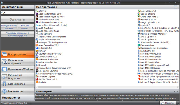Screen dimensions: 180x105
Task: Click the horizontal scrollbar right arrow
Action: pos(178,87)
